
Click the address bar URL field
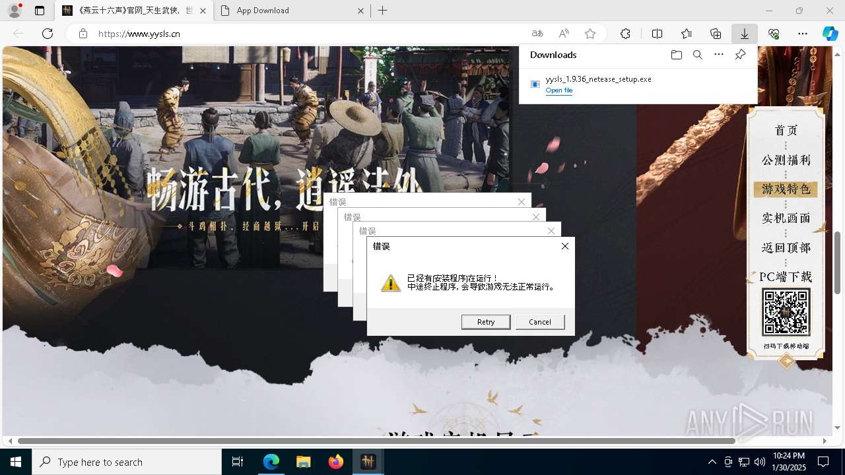tap(304, 34)
